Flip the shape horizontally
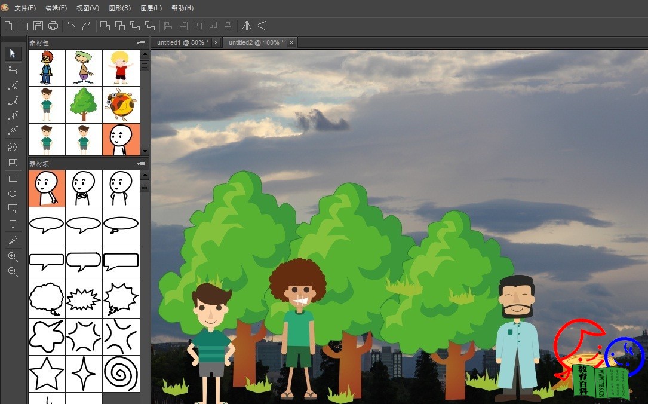The width and height of the screenshot is (648, 404). click(x=247, y=26)
